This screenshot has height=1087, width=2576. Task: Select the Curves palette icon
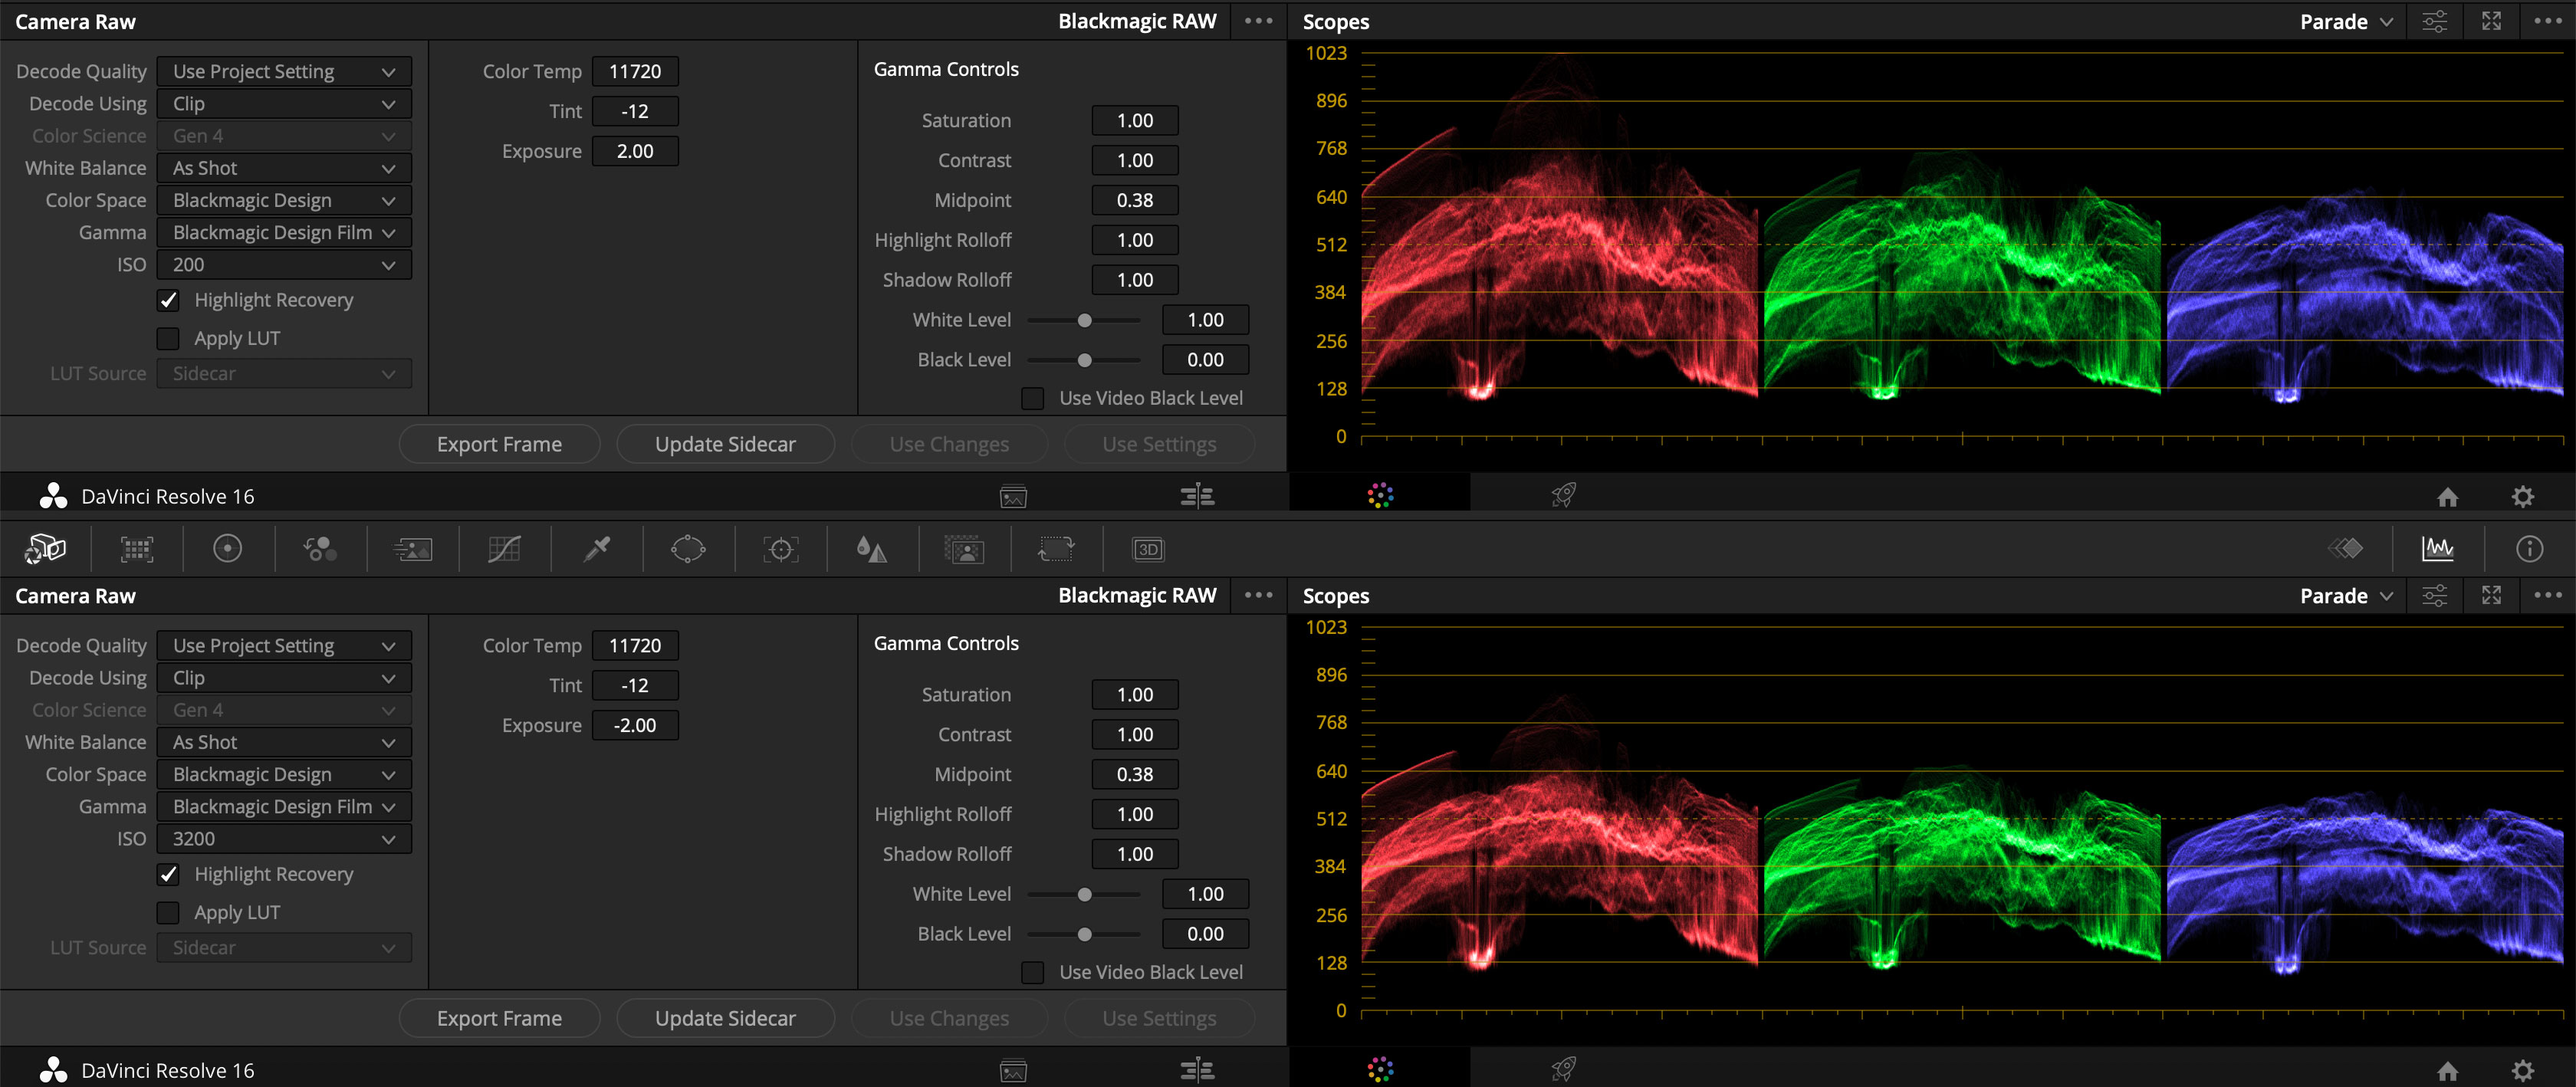[504, 548]
